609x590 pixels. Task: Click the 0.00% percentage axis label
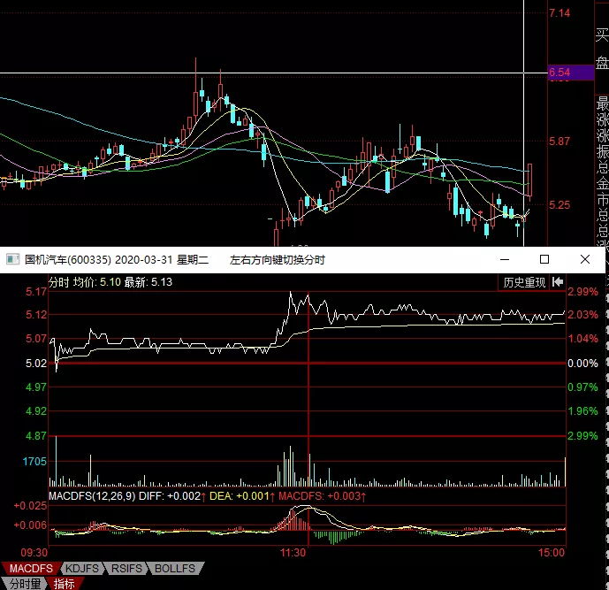(x=582, y=364)
